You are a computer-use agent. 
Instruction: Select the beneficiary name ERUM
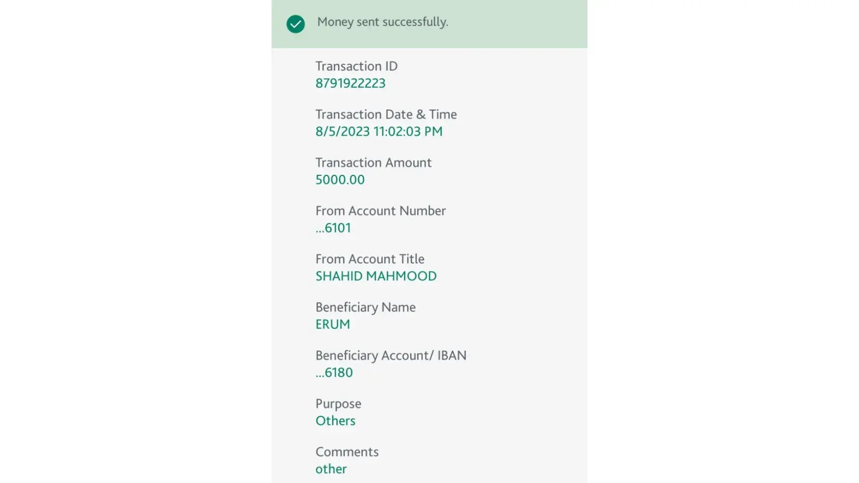click(333, 325)
